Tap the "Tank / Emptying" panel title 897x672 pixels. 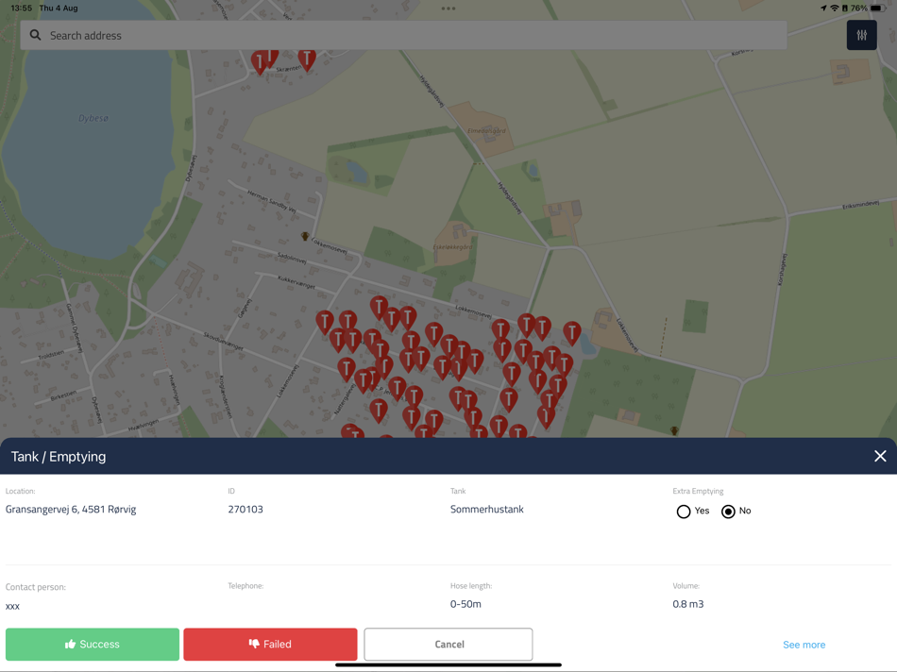point(59,457)
